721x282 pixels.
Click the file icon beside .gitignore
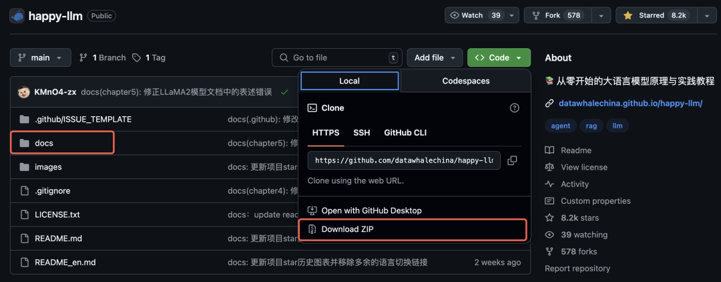click(x=25, y=191)
